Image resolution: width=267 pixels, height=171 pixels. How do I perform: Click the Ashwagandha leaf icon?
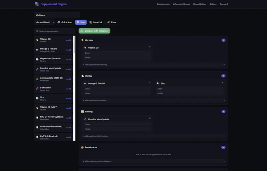pyautogui.click(x=37, y=79)
